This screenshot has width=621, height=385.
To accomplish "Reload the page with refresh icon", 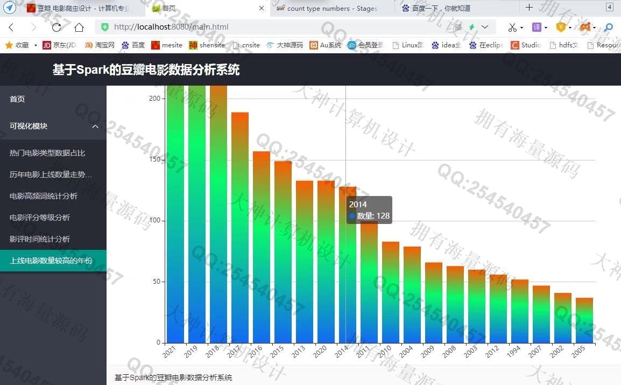I will (x=57, y=27).
